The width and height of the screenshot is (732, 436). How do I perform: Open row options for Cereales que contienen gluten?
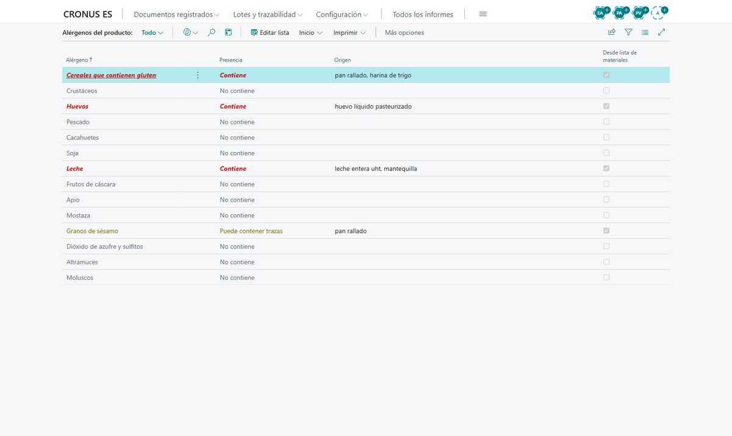click(198, 75)
